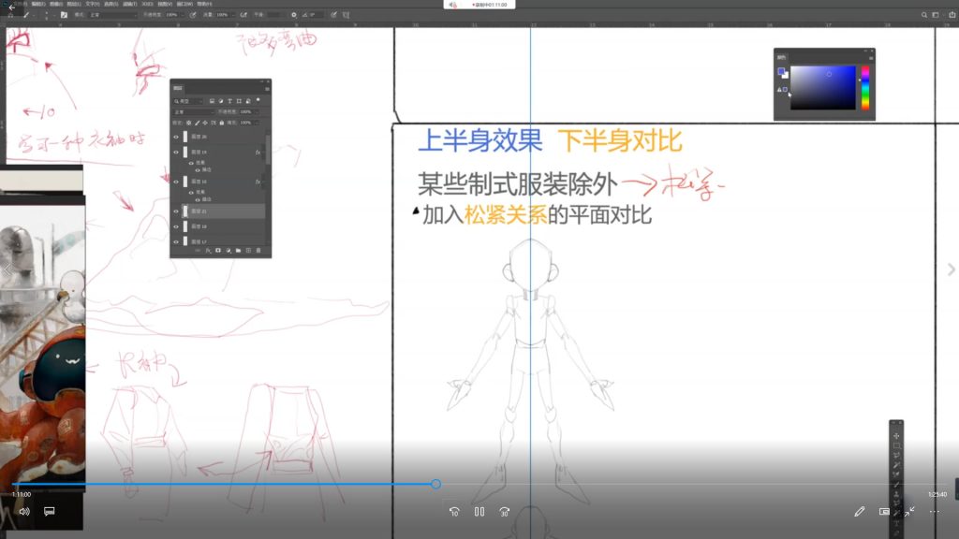Click the video progress bar handle

[x=435, y=484]
